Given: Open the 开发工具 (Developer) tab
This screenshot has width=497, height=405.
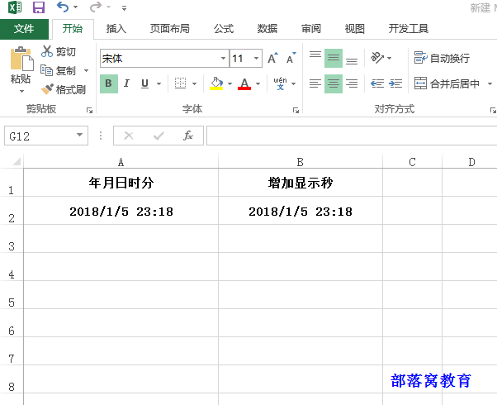Looking at the screenshot, I should [408, 29].
